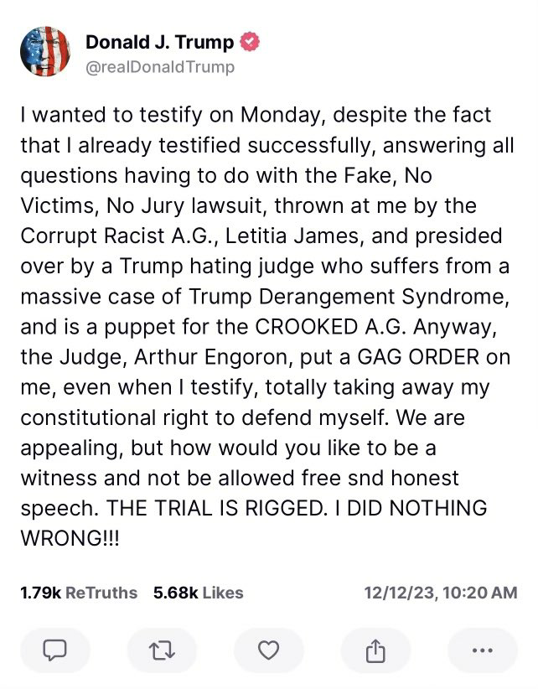Screen dimensions: 538x689
Task: Click the Donald J. Trump display name
Action: coord(159,43)
